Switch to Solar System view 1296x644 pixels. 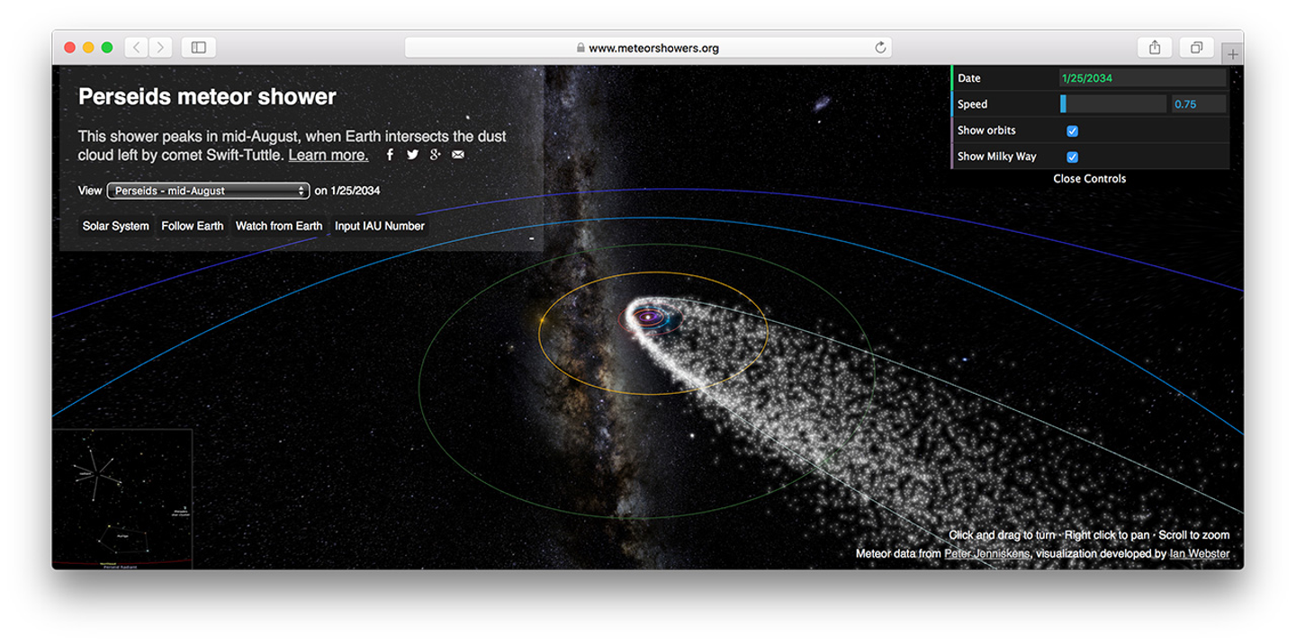pyautogui.click(x=116, y=226)
